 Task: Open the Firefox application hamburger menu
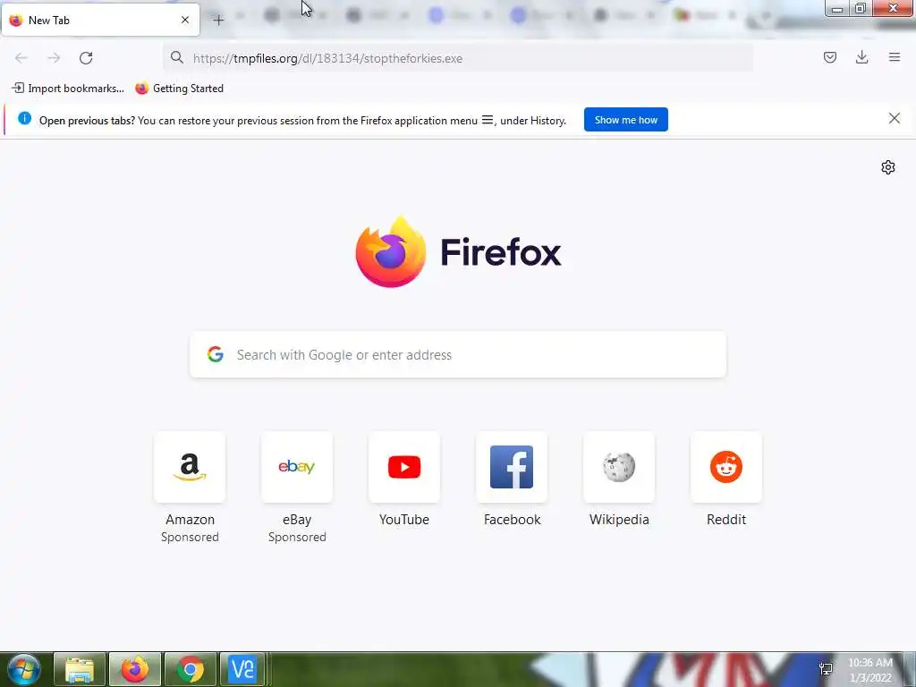(x=895, y=57)
